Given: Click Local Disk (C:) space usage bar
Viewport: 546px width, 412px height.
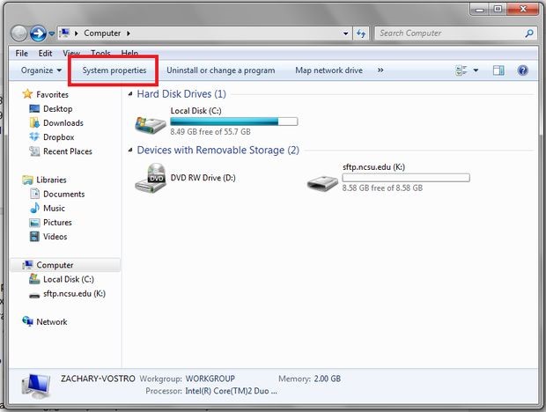Looking at the screenshot, I should pyautogui.click(x=234, y=121).
